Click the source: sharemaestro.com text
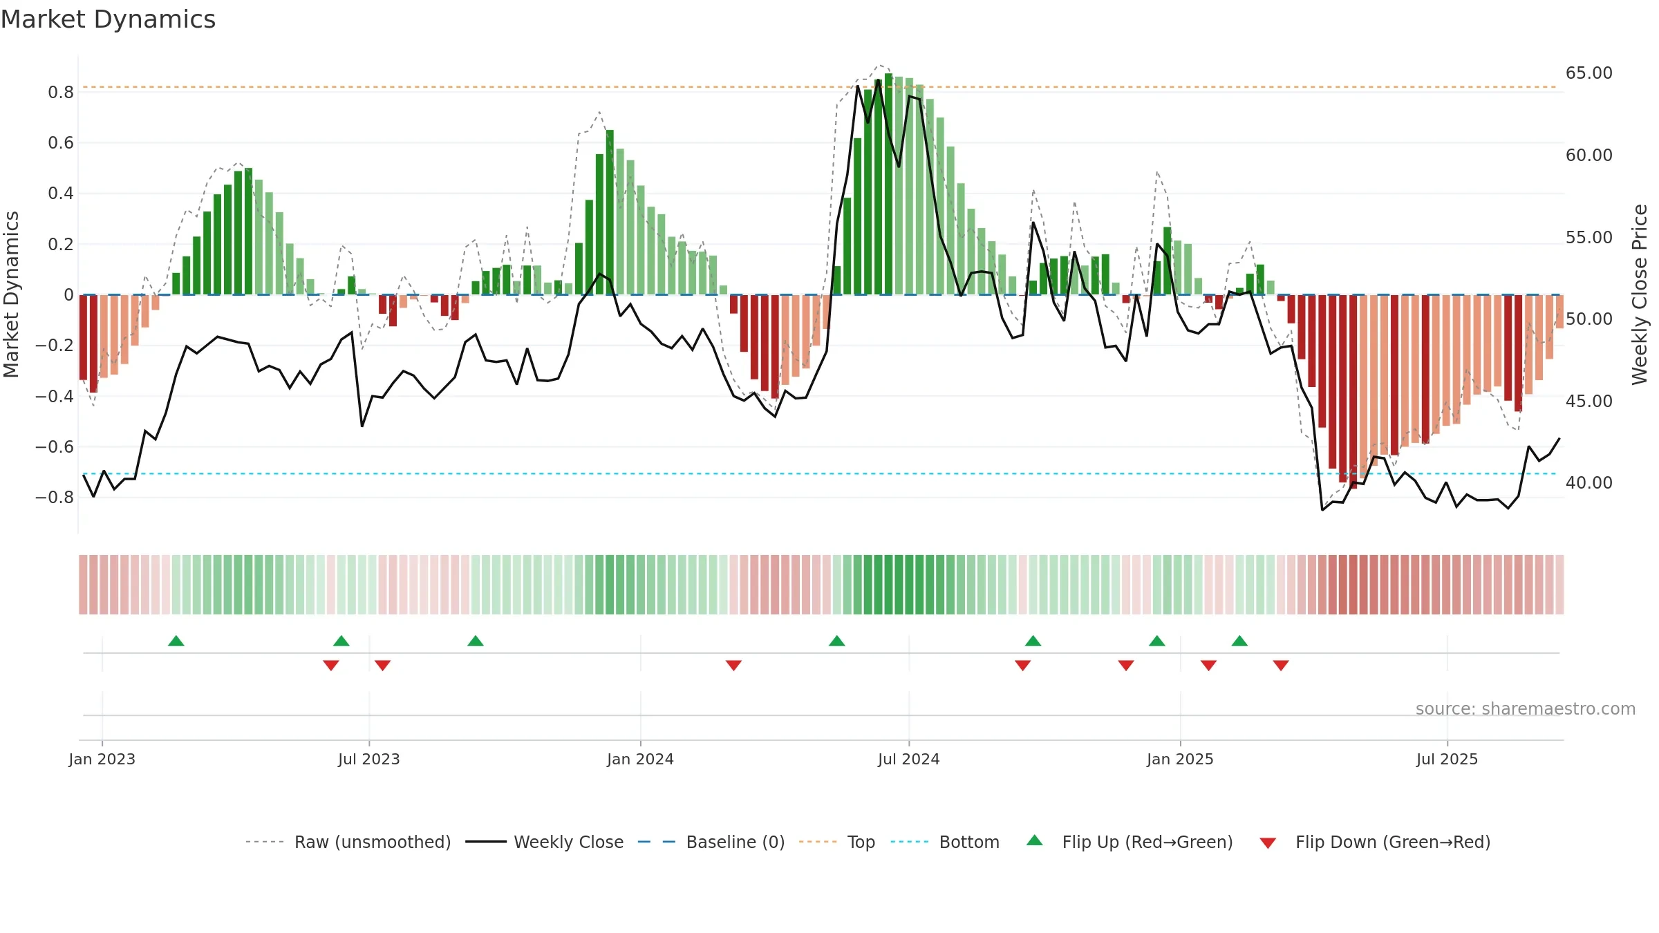Viewport: 1659px width, 933px height. point(1526,708)
